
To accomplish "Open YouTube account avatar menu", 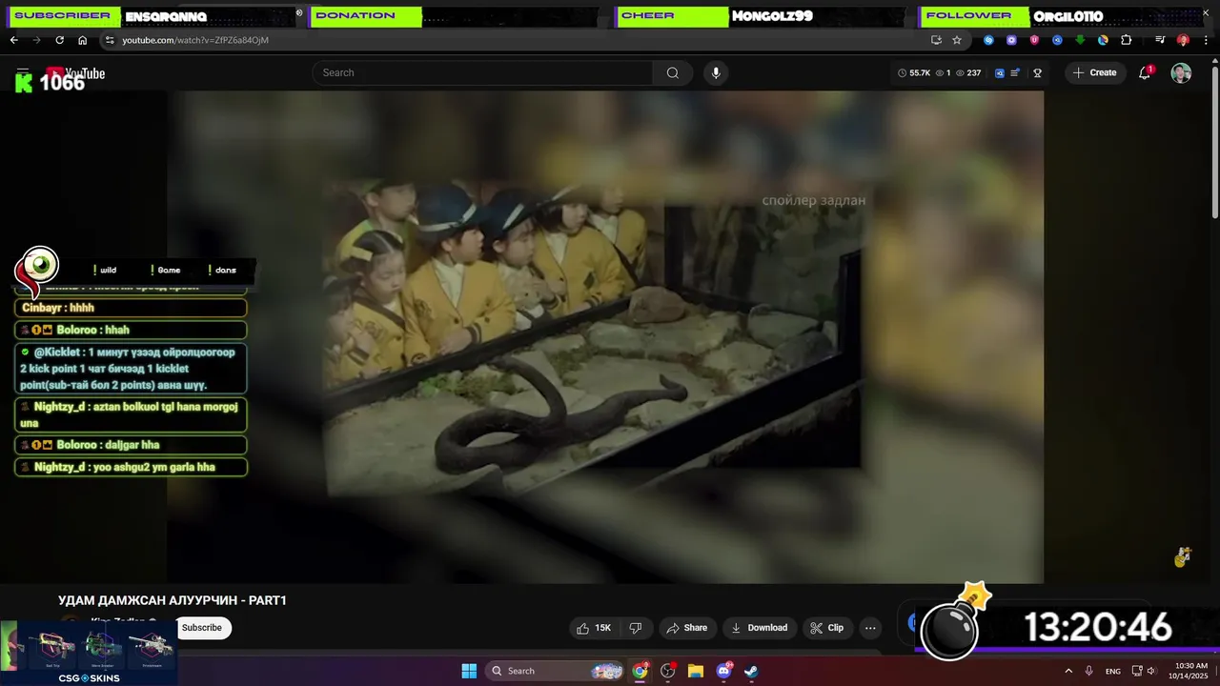I will click(1181, 73).
